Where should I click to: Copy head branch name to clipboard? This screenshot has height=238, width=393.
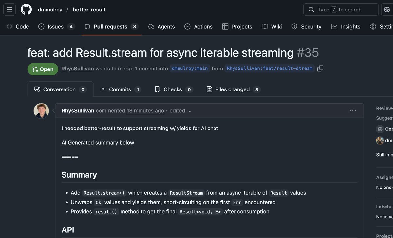[320, 69]
